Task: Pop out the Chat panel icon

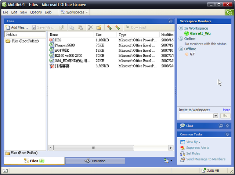Action: (x=221, y=126)
